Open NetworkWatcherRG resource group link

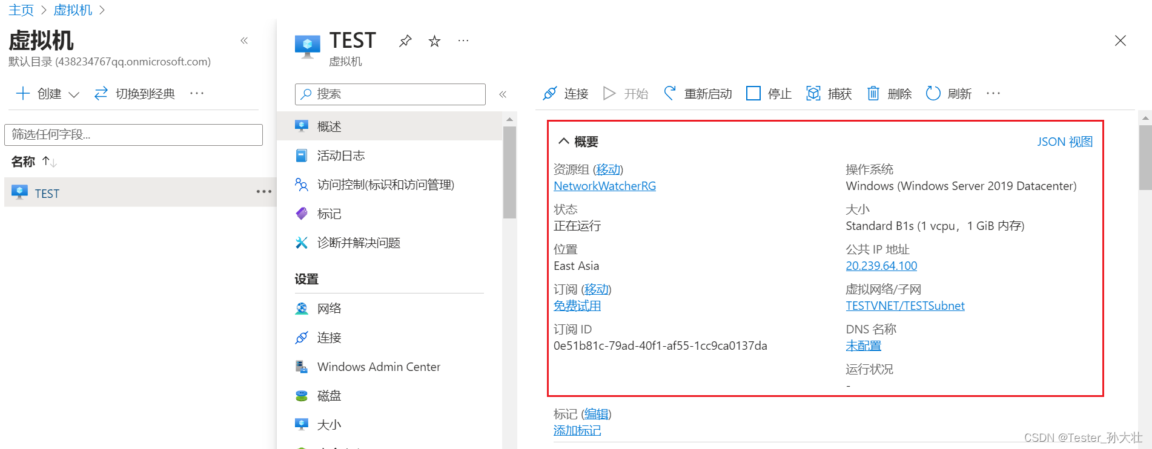[604, 186]
